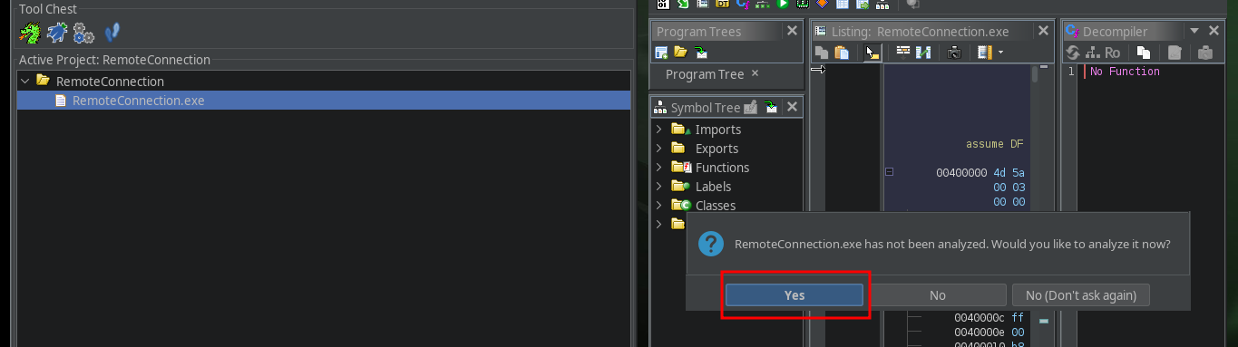Screen dimensions: 1238x347
Task: Click the Listing panel title icon
Action: pos(820,32)
